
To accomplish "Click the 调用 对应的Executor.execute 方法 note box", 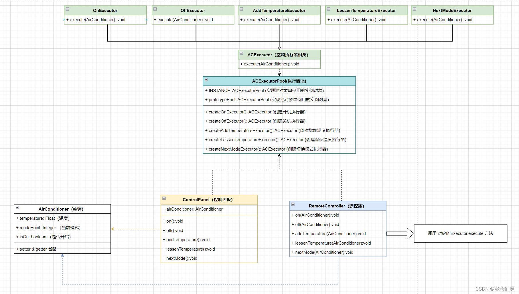I will 461,233.
